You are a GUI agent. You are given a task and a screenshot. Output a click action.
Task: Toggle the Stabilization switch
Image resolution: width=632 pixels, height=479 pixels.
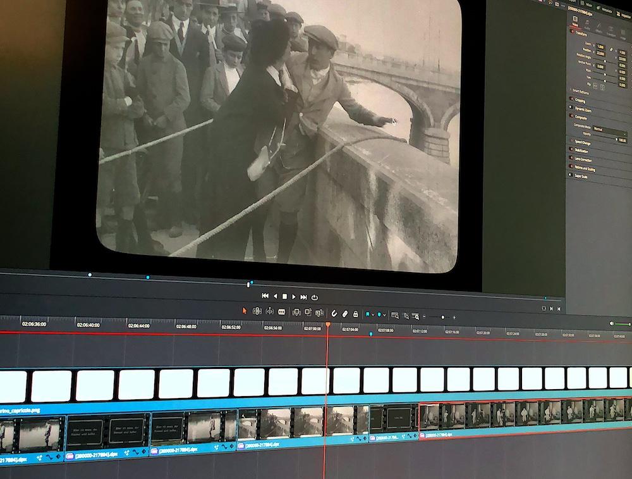571,149
